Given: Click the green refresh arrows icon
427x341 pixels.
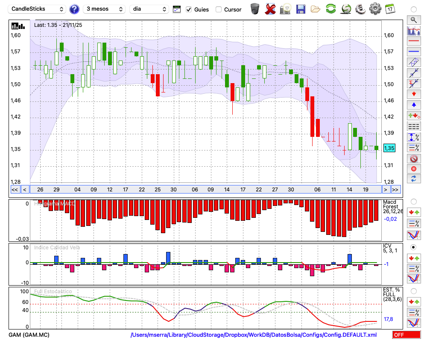Looking at the screenshot, I should pyautogui.click(x=330, y=9).
